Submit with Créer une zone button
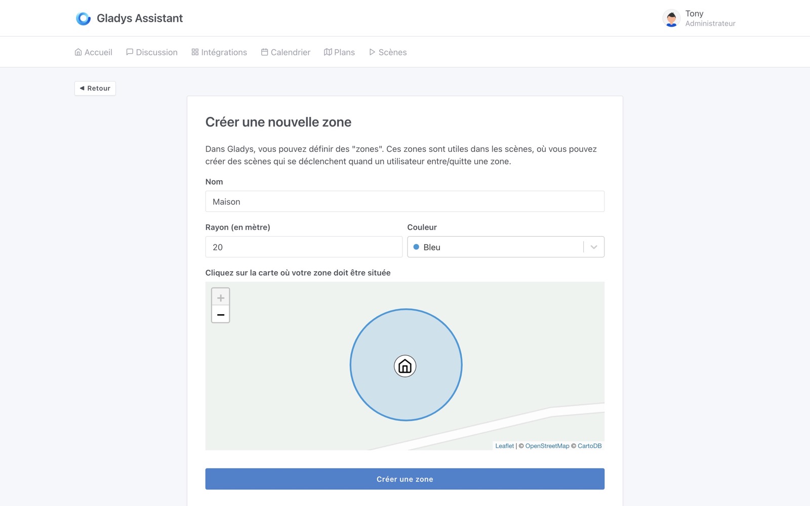The width and height of the screenshot is (810, 506). pos(404,479)
